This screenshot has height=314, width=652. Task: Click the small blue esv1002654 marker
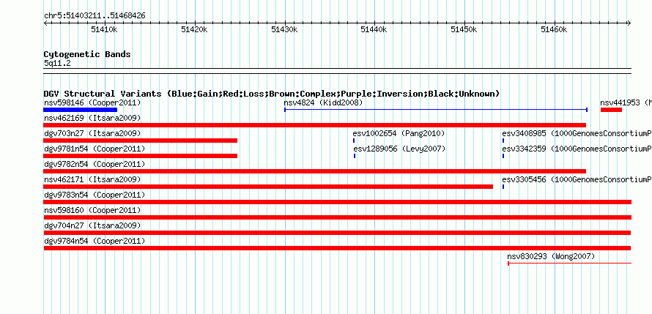pyautogui.click(x=354, y=141)
